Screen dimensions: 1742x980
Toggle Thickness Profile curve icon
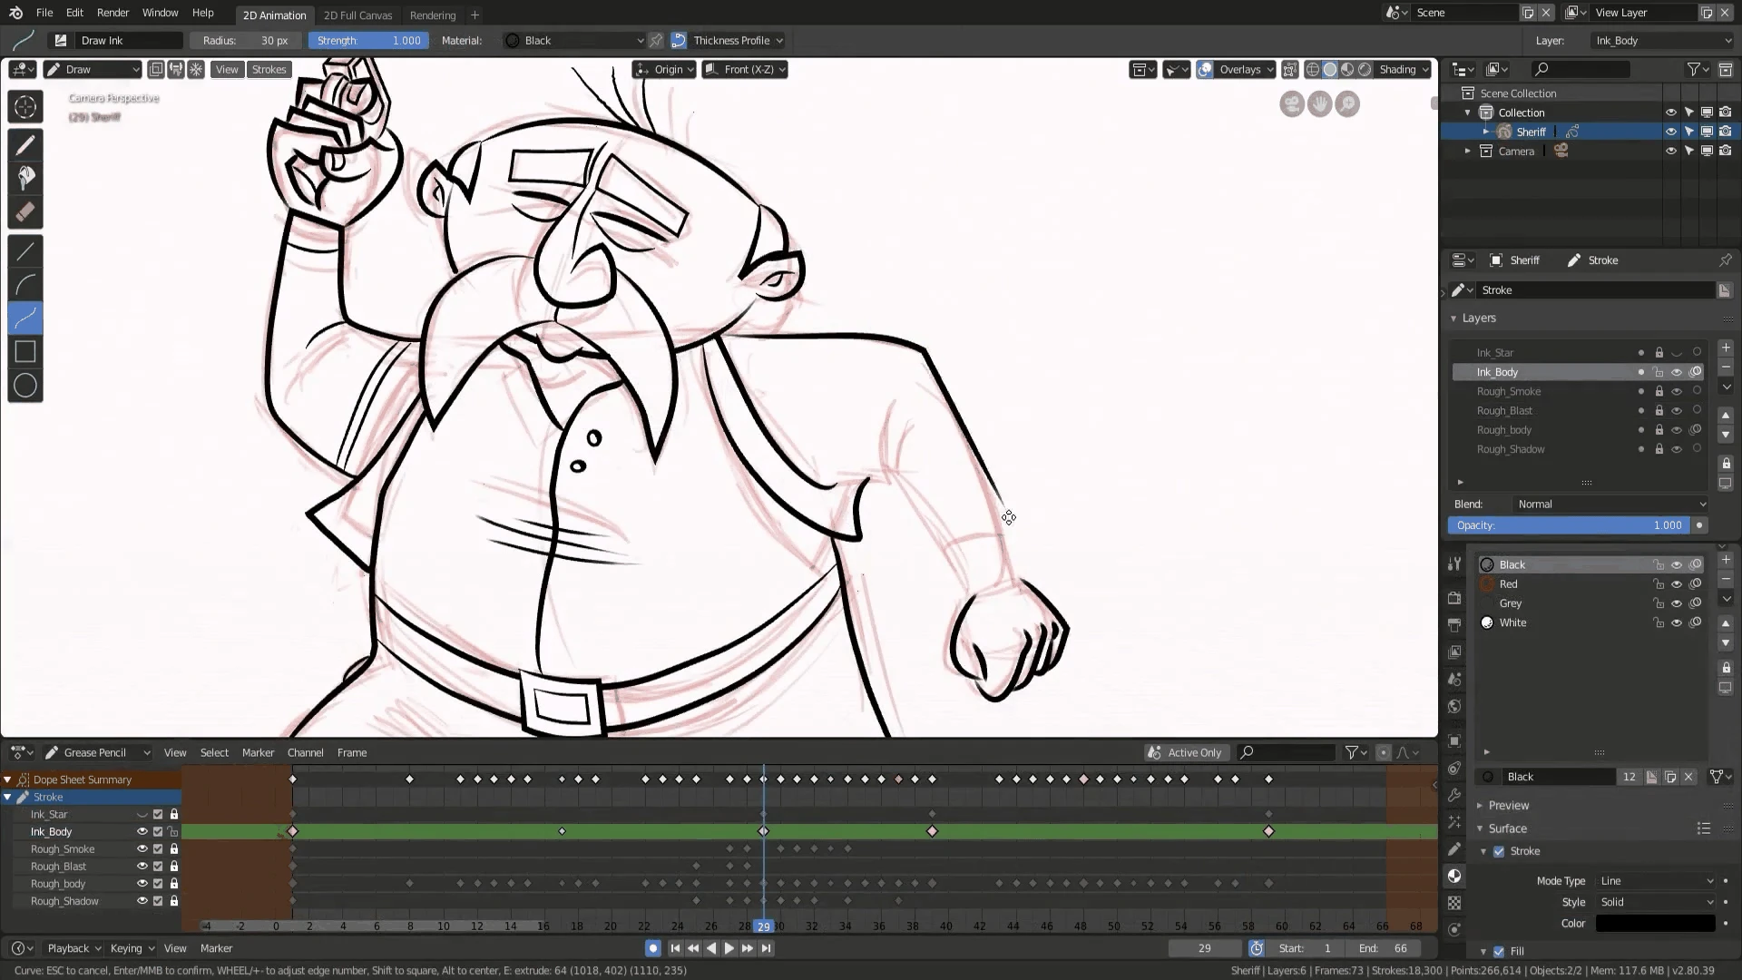coord(678,41)
